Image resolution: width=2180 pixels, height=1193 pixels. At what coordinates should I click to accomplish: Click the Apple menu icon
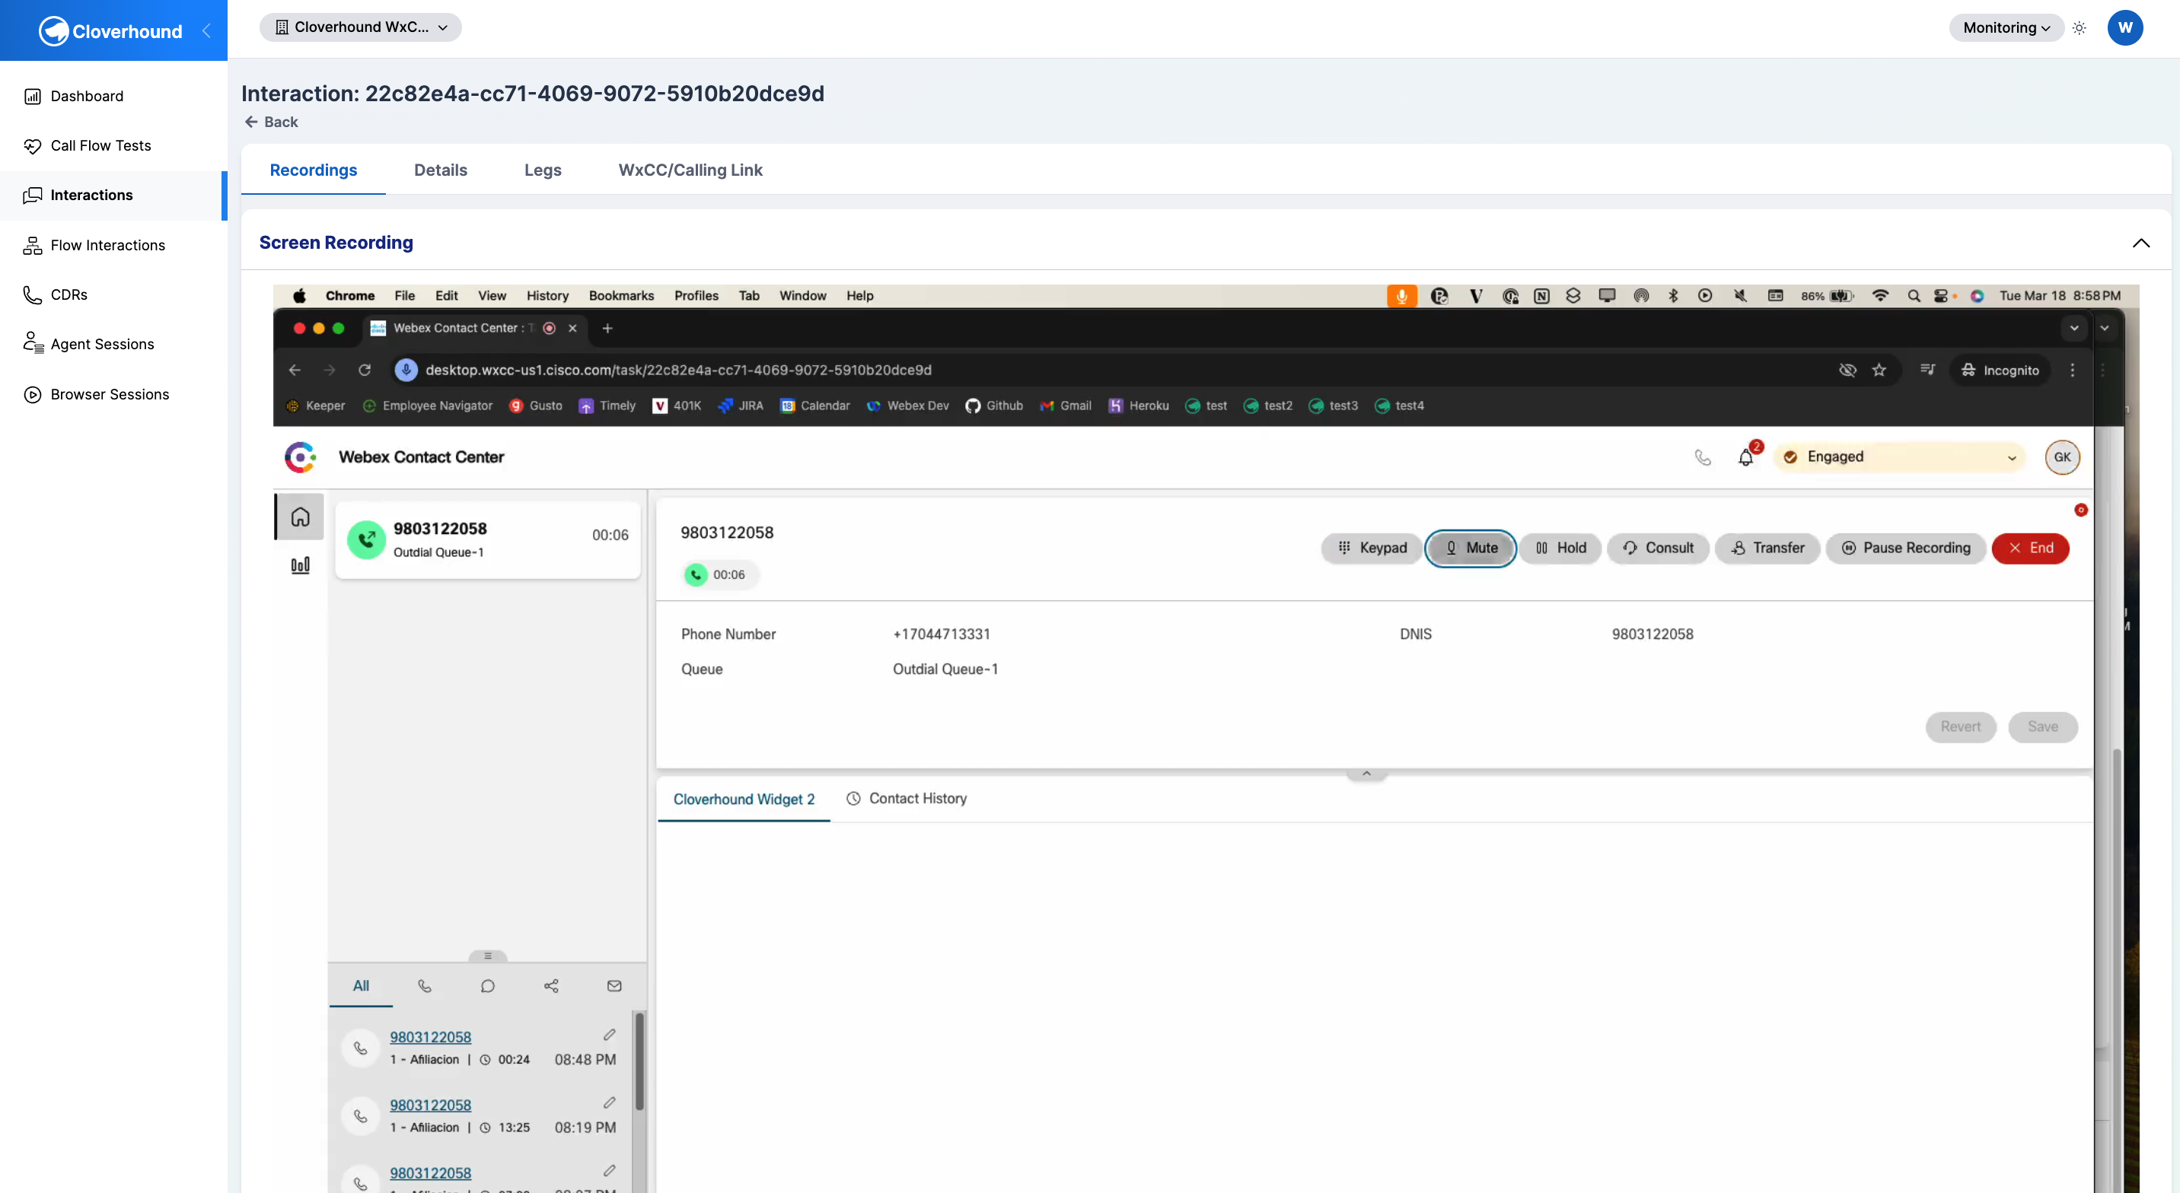tap(298, 295)
